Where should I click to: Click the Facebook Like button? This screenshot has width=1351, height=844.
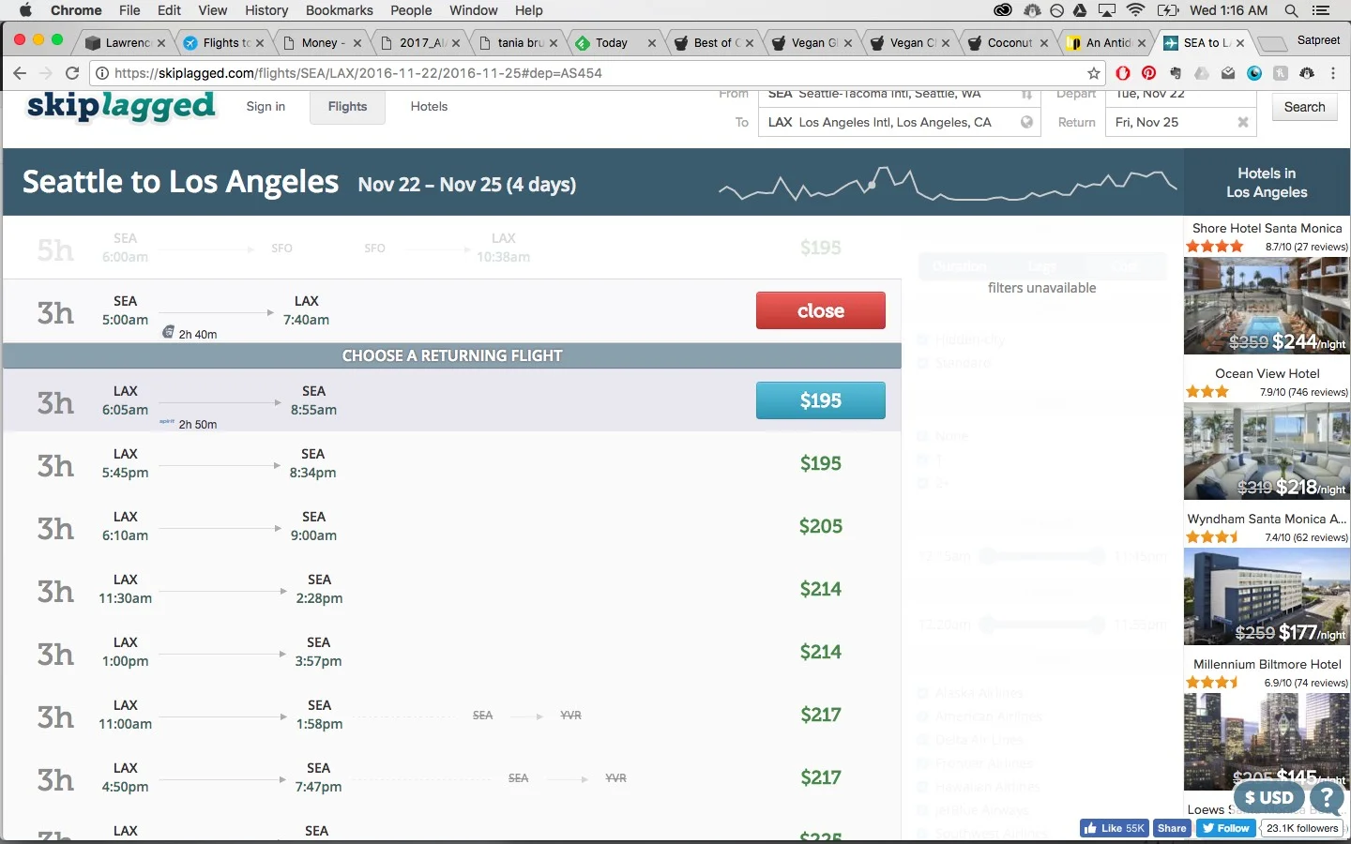[1115, 828]
